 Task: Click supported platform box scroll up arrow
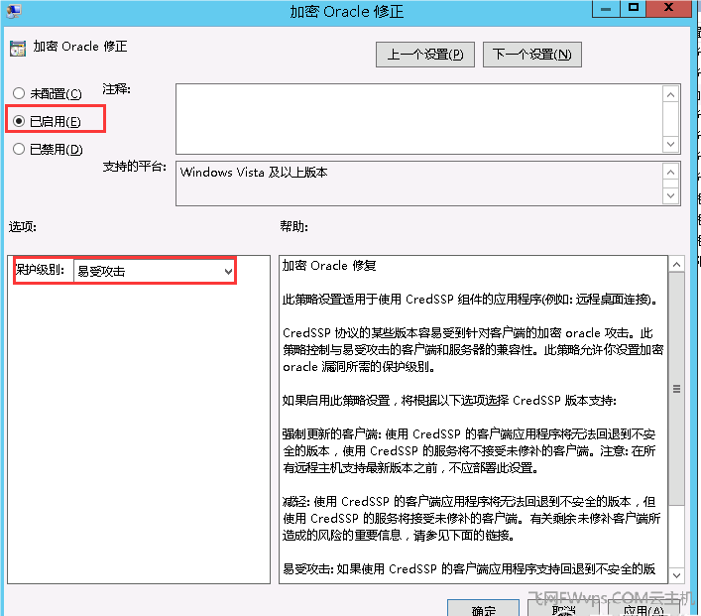[x=670, y=173]
